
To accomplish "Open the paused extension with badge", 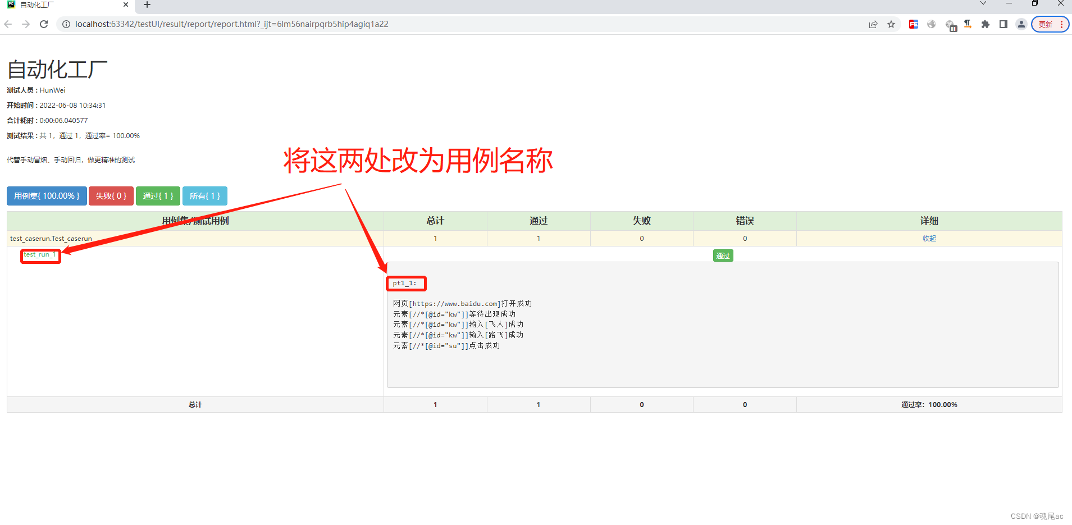I will (x=951, y=25).
